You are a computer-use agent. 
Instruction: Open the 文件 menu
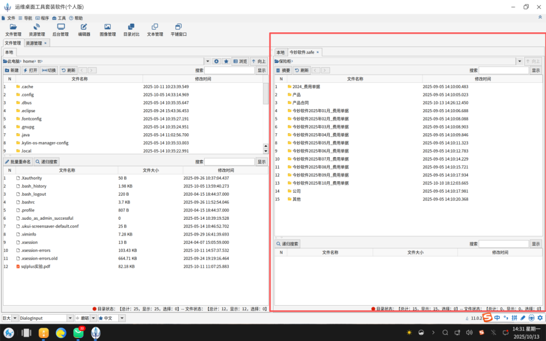click(x=9, y=18)
